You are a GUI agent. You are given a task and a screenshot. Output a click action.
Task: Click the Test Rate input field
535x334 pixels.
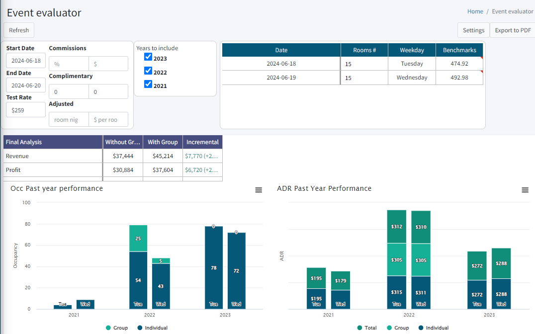26,110
